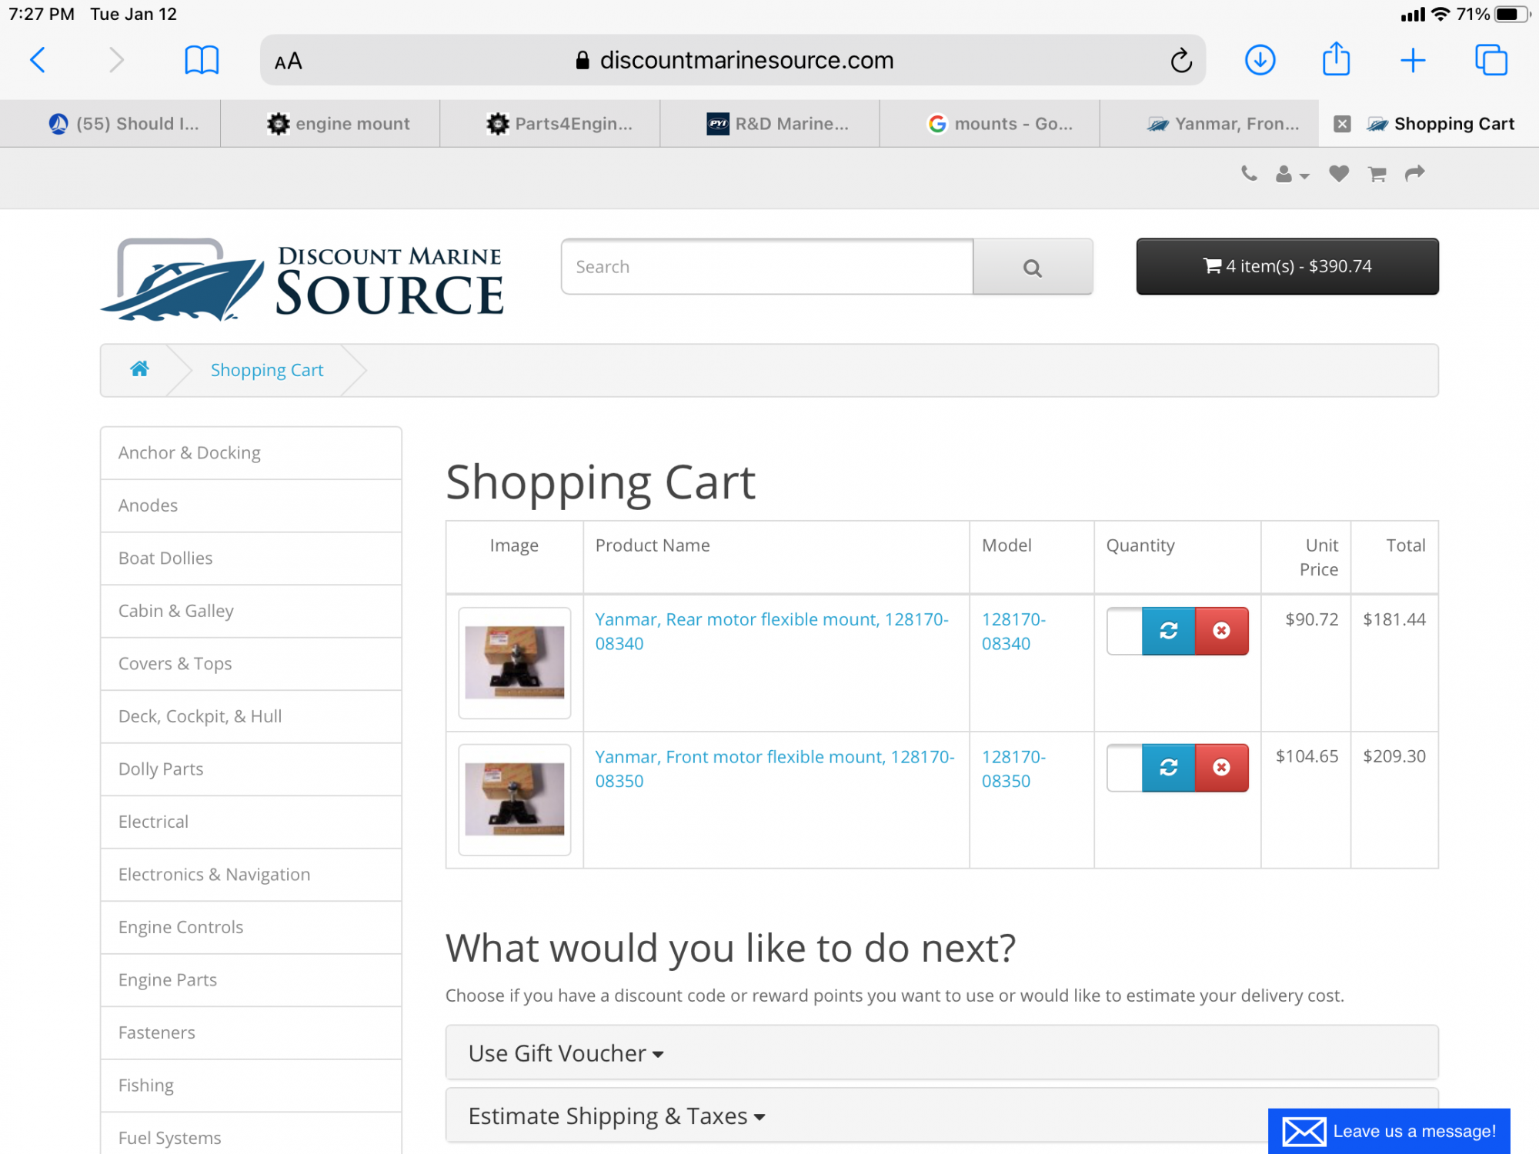Expand the Estimate Shipping & Taxes panel

pos(942,1116)
